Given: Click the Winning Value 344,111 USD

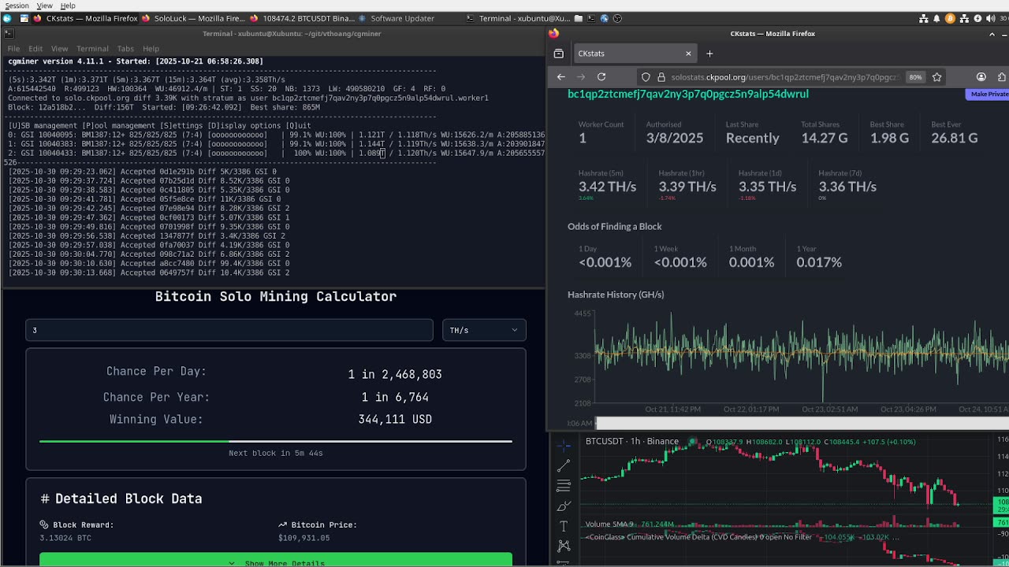Looking at the screenshot, I should 395,420.
